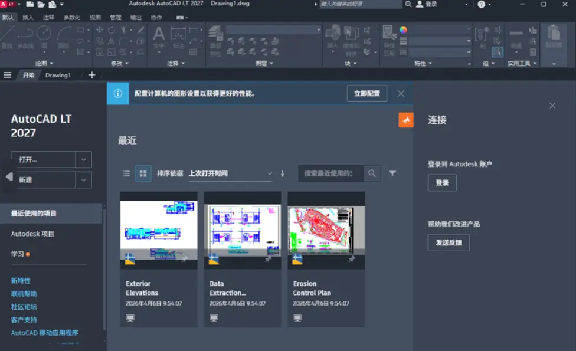The width and height of the screenshot is (576, 351).
Task: Expand the 新建 dropdown arrow
Action: (83, 180)
